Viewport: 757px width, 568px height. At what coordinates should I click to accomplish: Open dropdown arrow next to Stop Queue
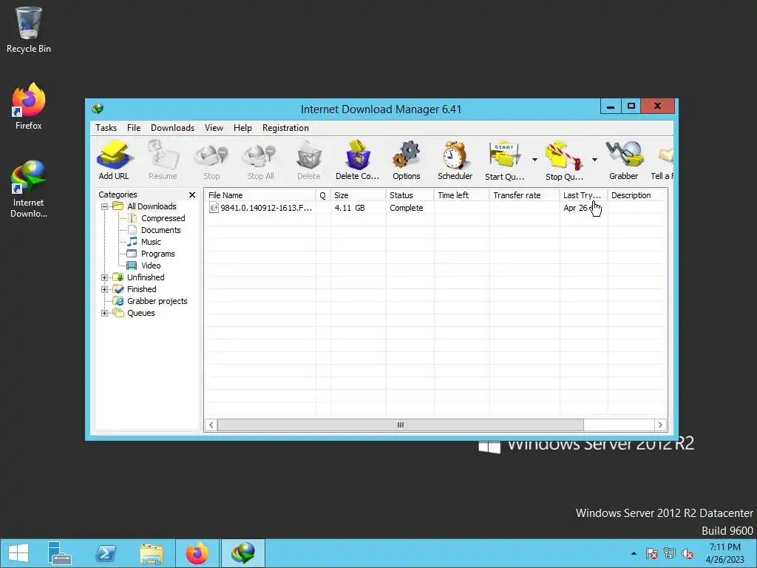click(x=594, y=160)
